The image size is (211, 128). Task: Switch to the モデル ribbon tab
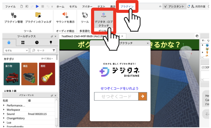point(73,7)
